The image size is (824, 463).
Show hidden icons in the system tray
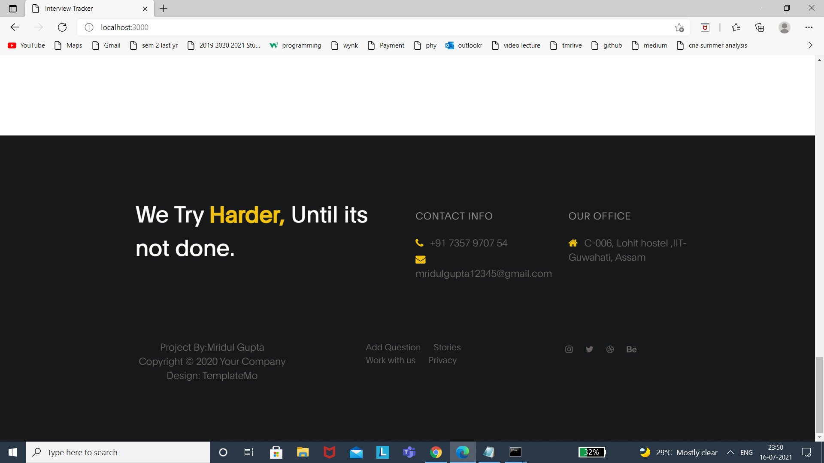tap(731, 452)
